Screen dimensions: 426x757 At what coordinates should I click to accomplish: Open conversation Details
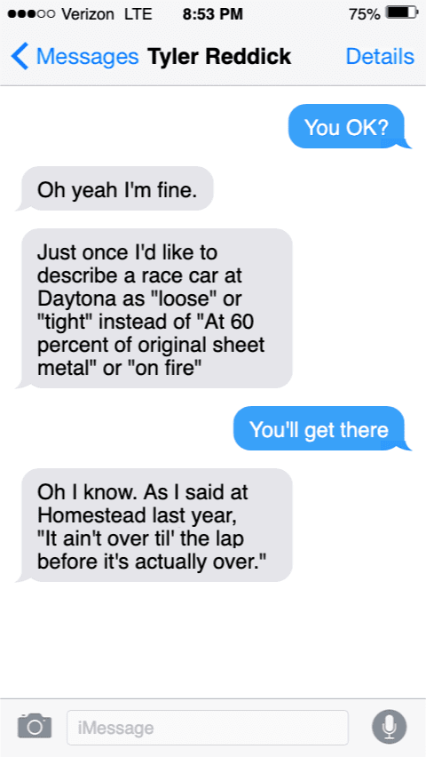[380, 57]
